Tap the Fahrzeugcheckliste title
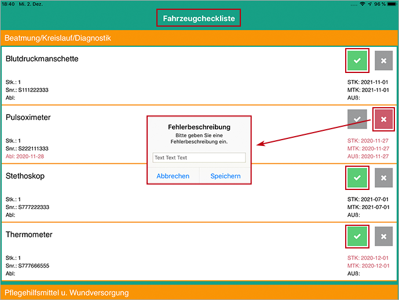The image size is (399, 300). [x=199, y=19]
